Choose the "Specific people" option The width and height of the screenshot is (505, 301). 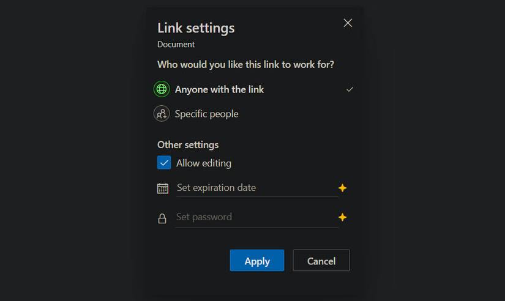click(206, 114)
